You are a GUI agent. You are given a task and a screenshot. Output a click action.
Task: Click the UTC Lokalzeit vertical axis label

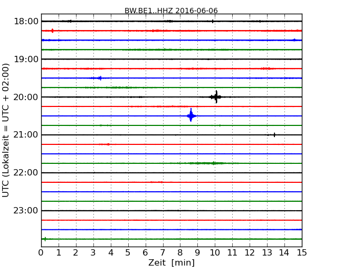tap(6, 130)
